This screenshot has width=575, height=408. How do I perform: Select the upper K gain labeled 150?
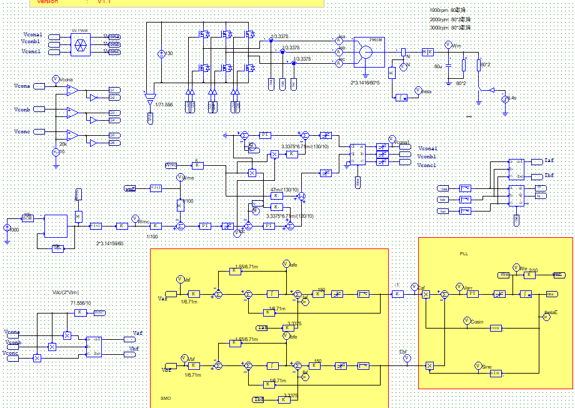pyautogui.click(x=318, y=293)
